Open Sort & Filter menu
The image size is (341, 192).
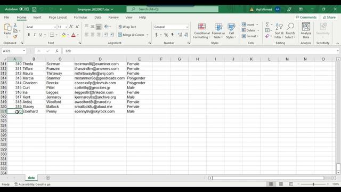[x=279, y=31]
